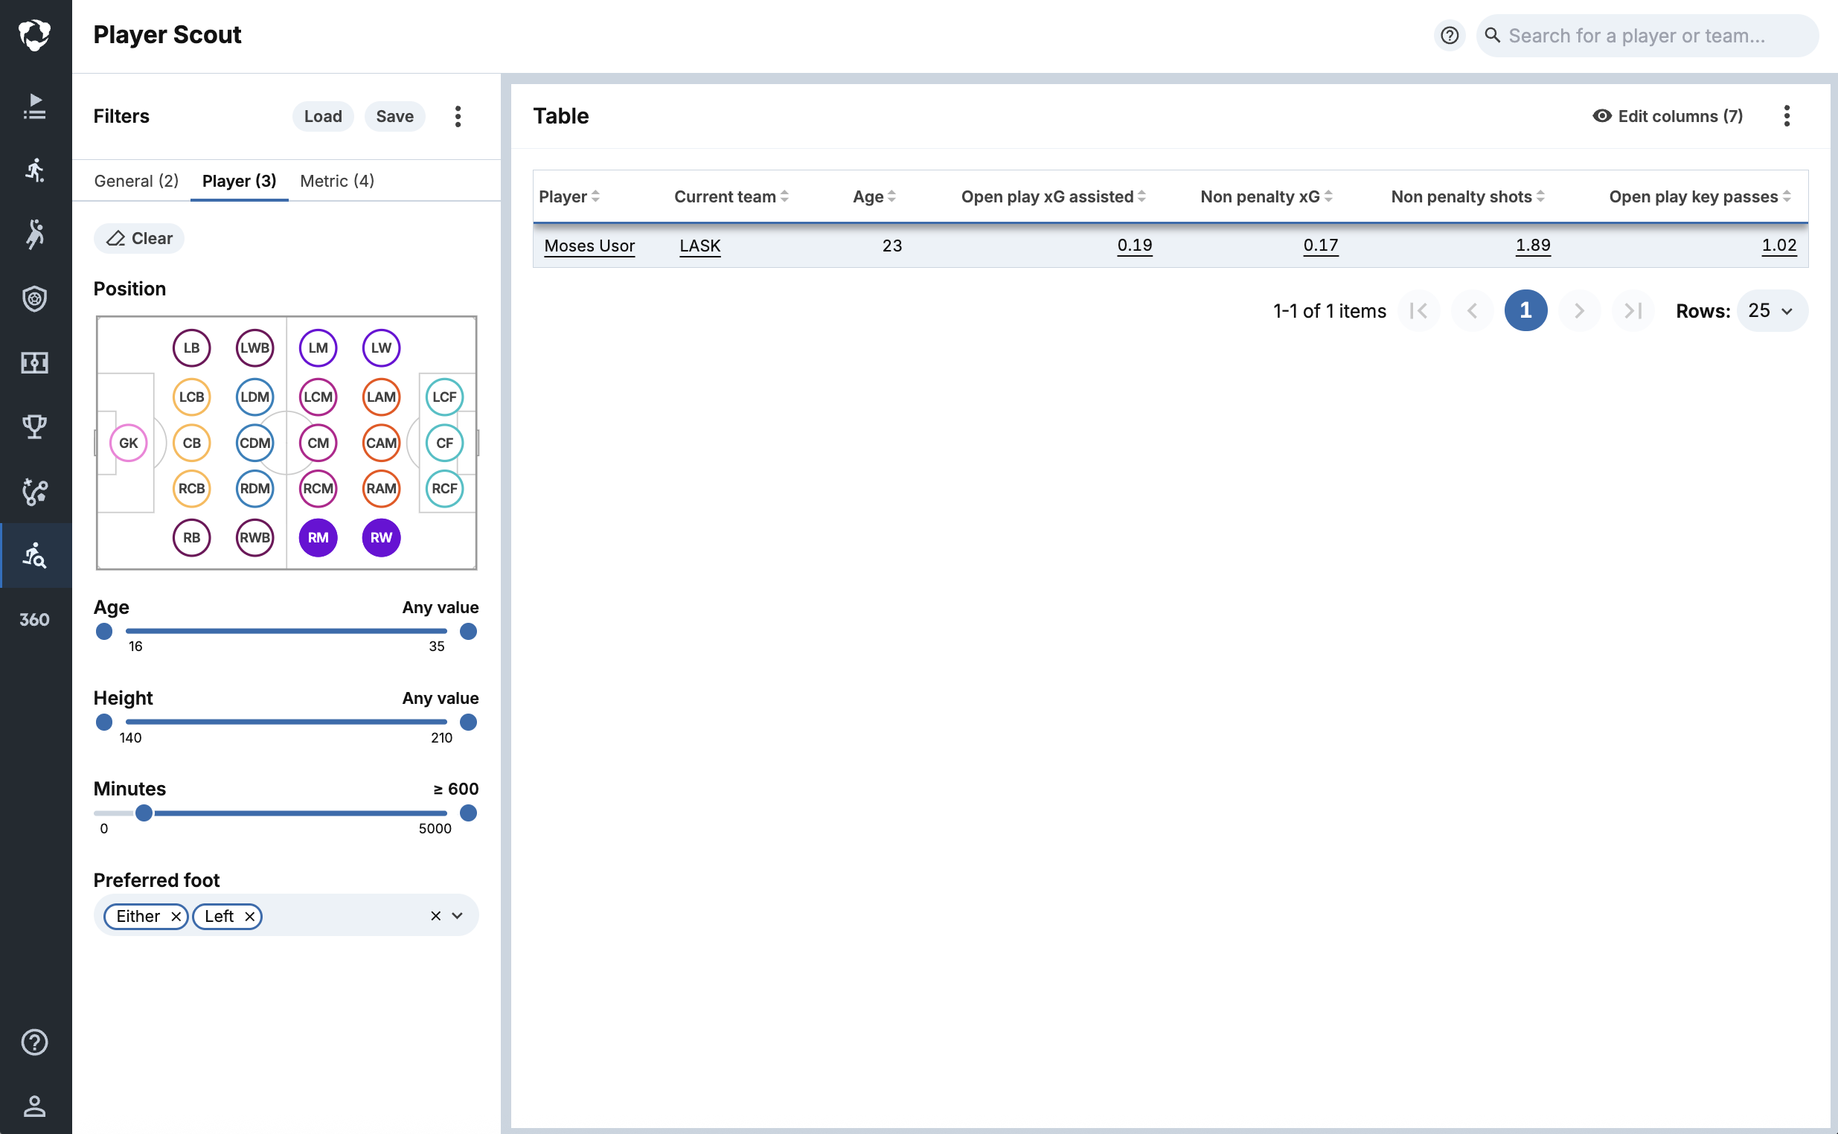
Task: Open the Moses Usor player link
Action: click(x=589, y=246)
